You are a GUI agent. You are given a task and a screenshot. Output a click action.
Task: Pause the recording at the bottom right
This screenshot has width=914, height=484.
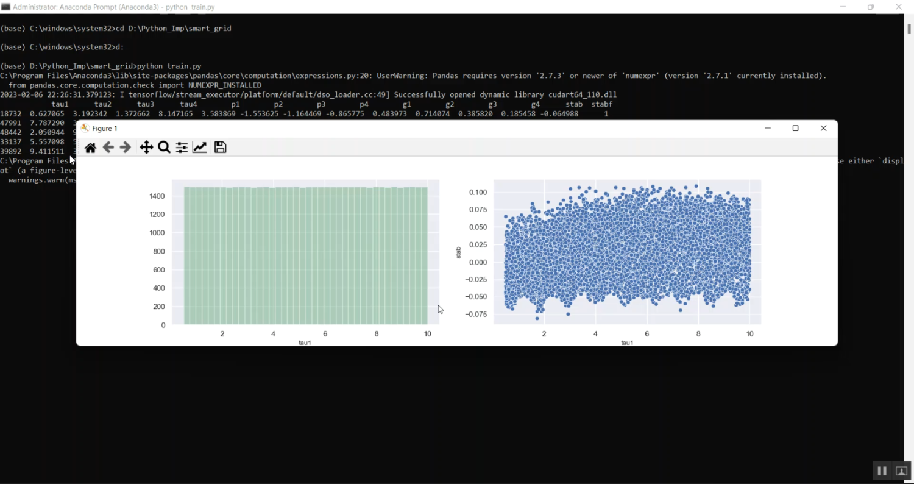pyautogui.click(x=882, y=471)
